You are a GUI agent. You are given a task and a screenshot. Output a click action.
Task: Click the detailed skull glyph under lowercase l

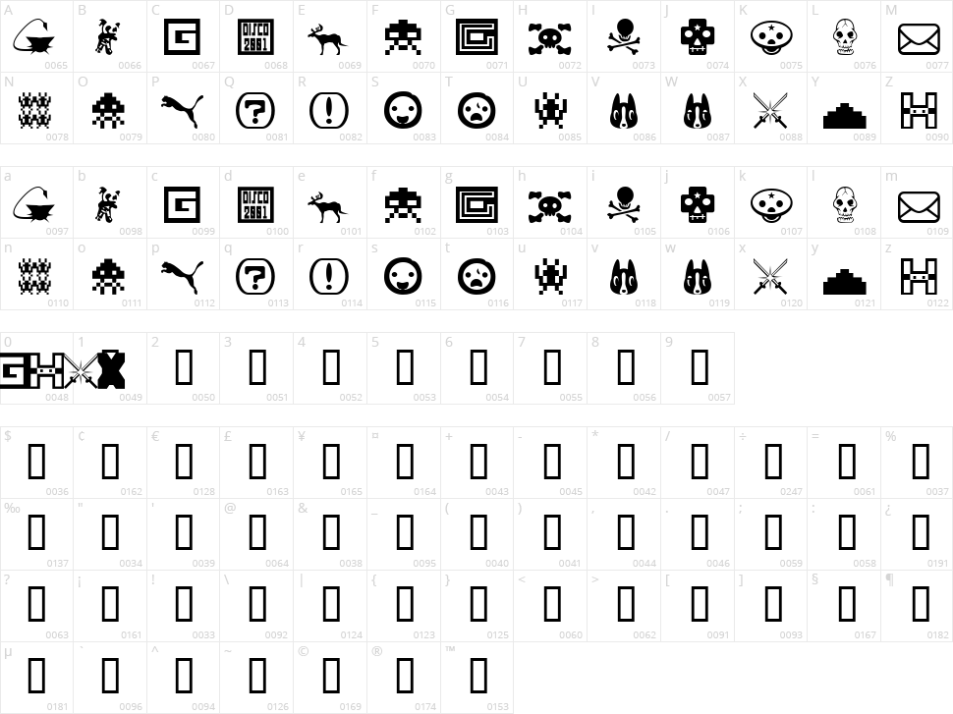click(x=844, y=205)
